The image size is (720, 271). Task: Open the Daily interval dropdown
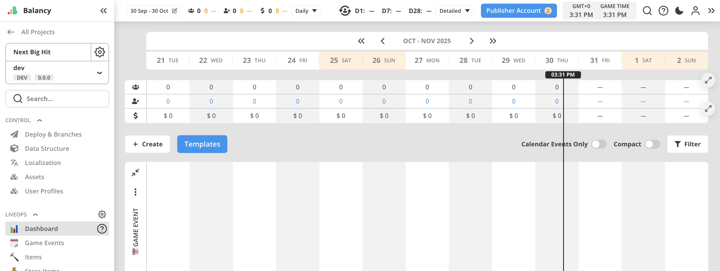(306, 11)
